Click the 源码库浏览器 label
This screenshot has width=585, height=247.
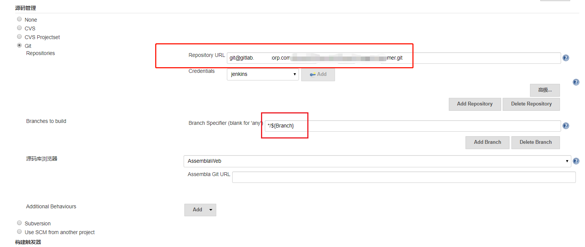pyautogui.click(x=42, y=159)
